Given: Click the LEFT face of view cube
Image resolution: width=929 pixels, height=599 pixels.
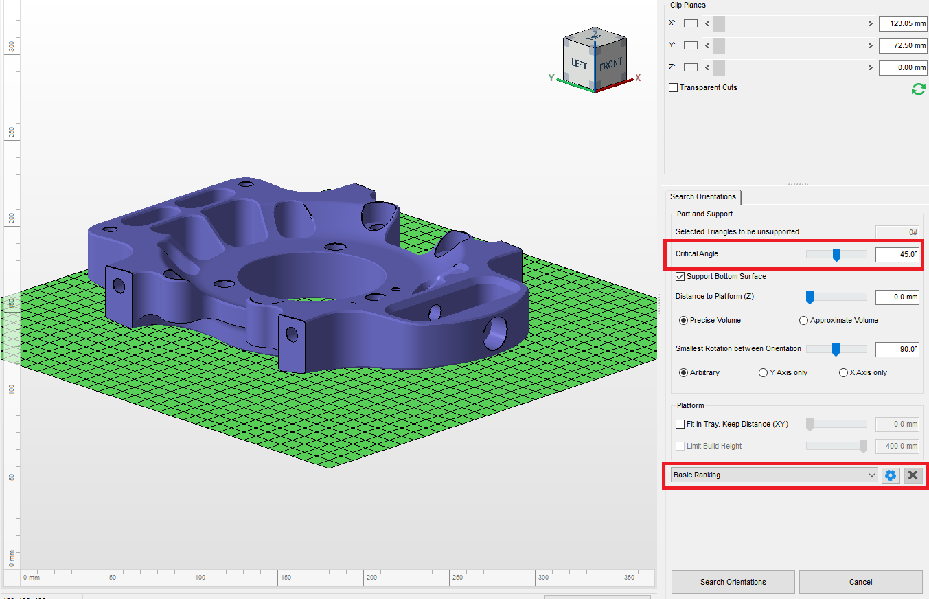Looking at the screenshot, I should pyautogui.click(x=580, y=63).
